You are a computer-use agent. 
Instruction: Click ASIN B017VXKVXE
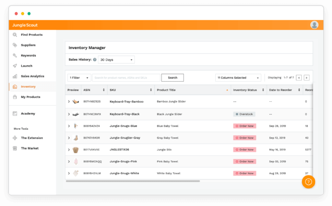coord(91,150)
